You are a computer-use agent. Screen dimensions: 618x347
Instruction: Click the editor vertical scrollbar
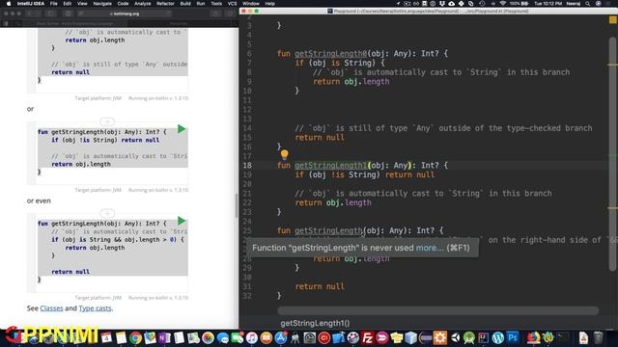(612, 153)
